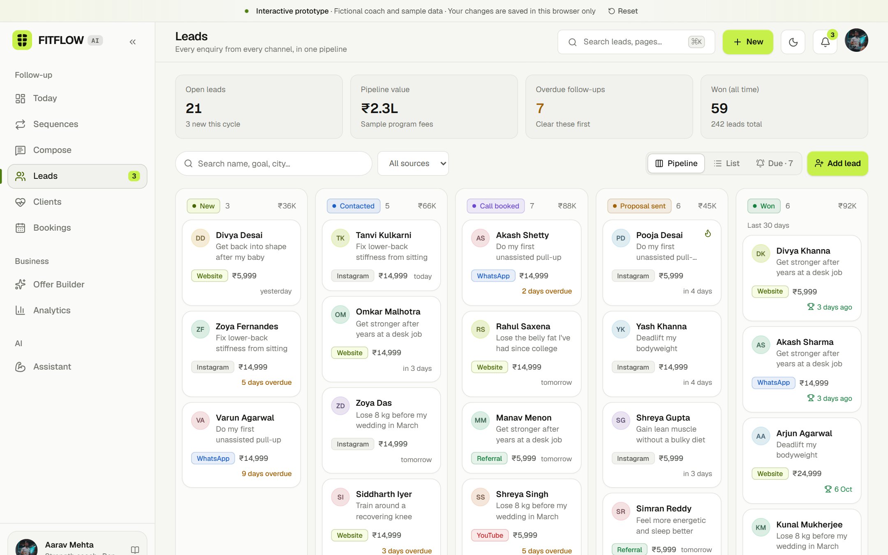Click the Search name, goal, city field

pyautogui.click(x=274, y=164)
